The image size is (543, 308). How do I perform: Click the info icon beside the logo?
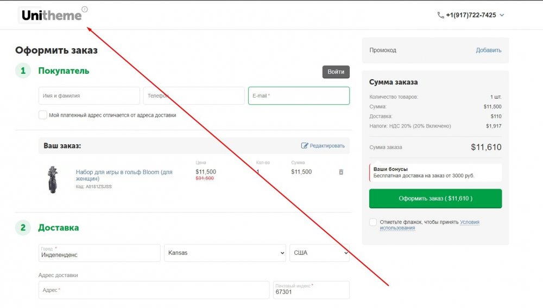point(84,9)
